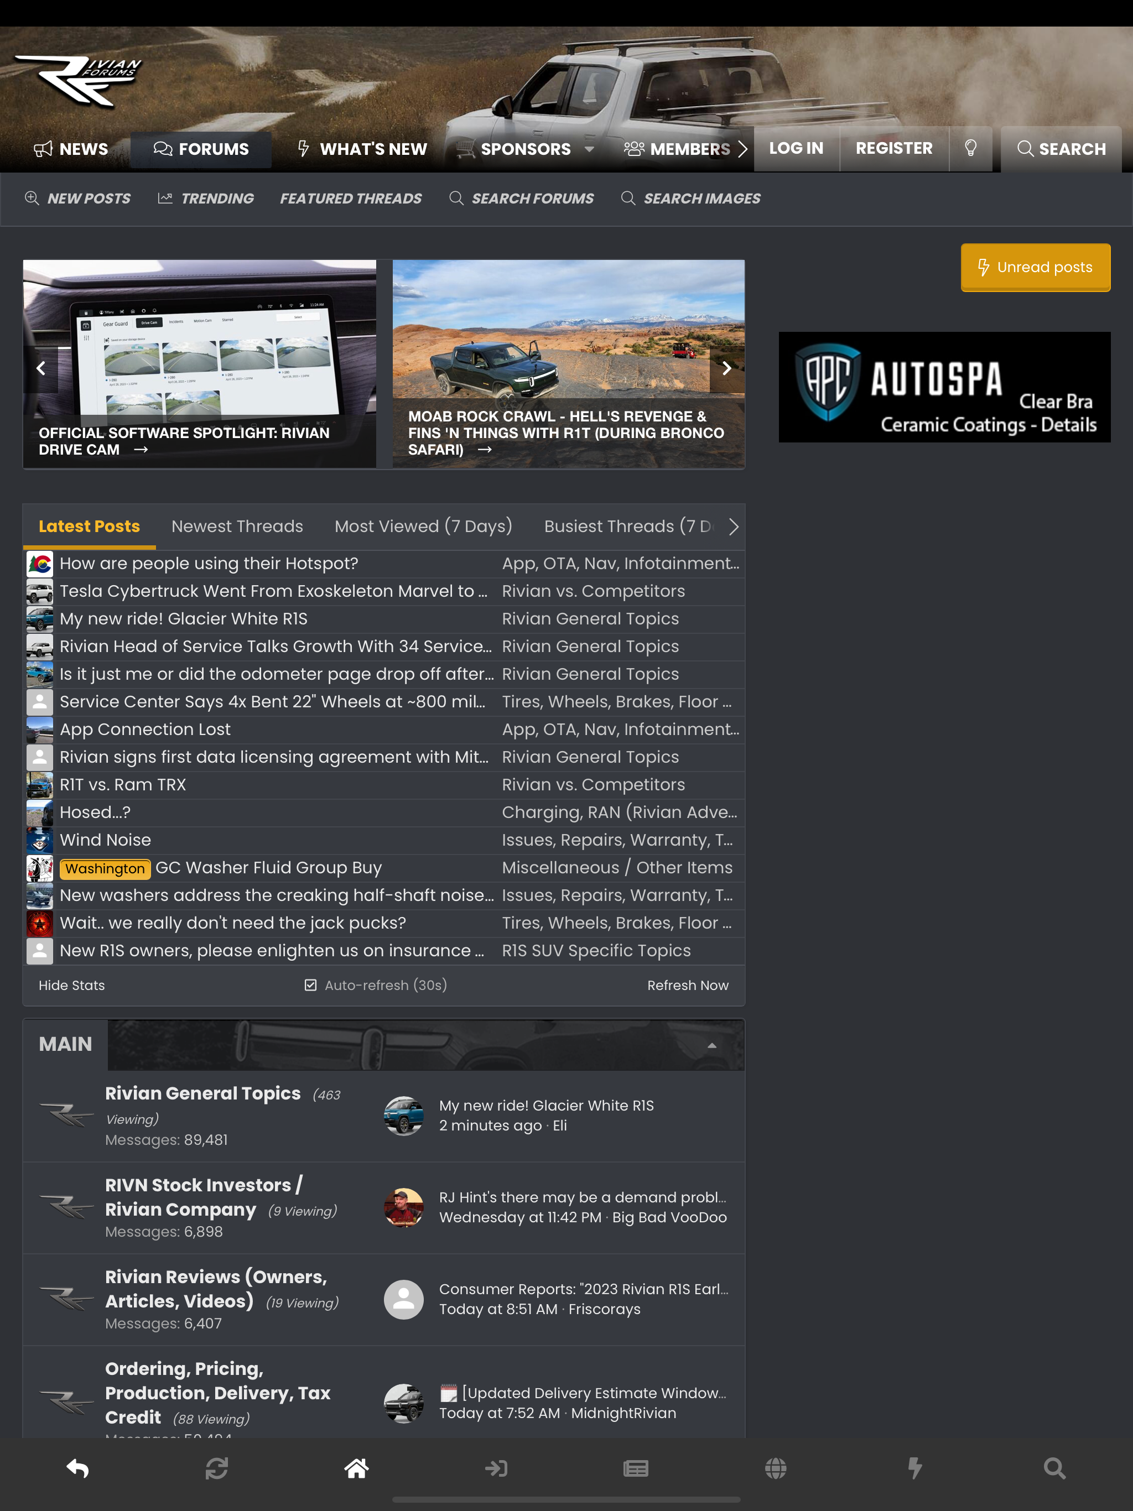Open the AutoSpa Clear Bra sponsor banner
1133x1511 pixels.
pyautogui.click(x=944, y=387)
